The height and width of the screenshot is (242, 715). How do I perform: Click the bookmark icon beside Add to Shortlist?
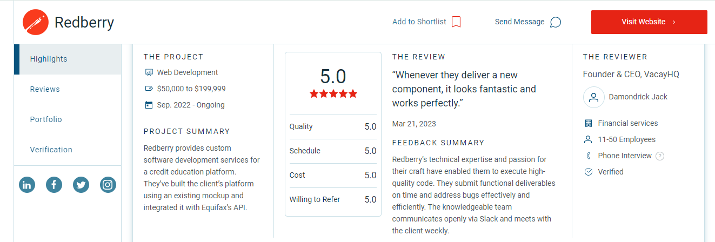point(456,22)
